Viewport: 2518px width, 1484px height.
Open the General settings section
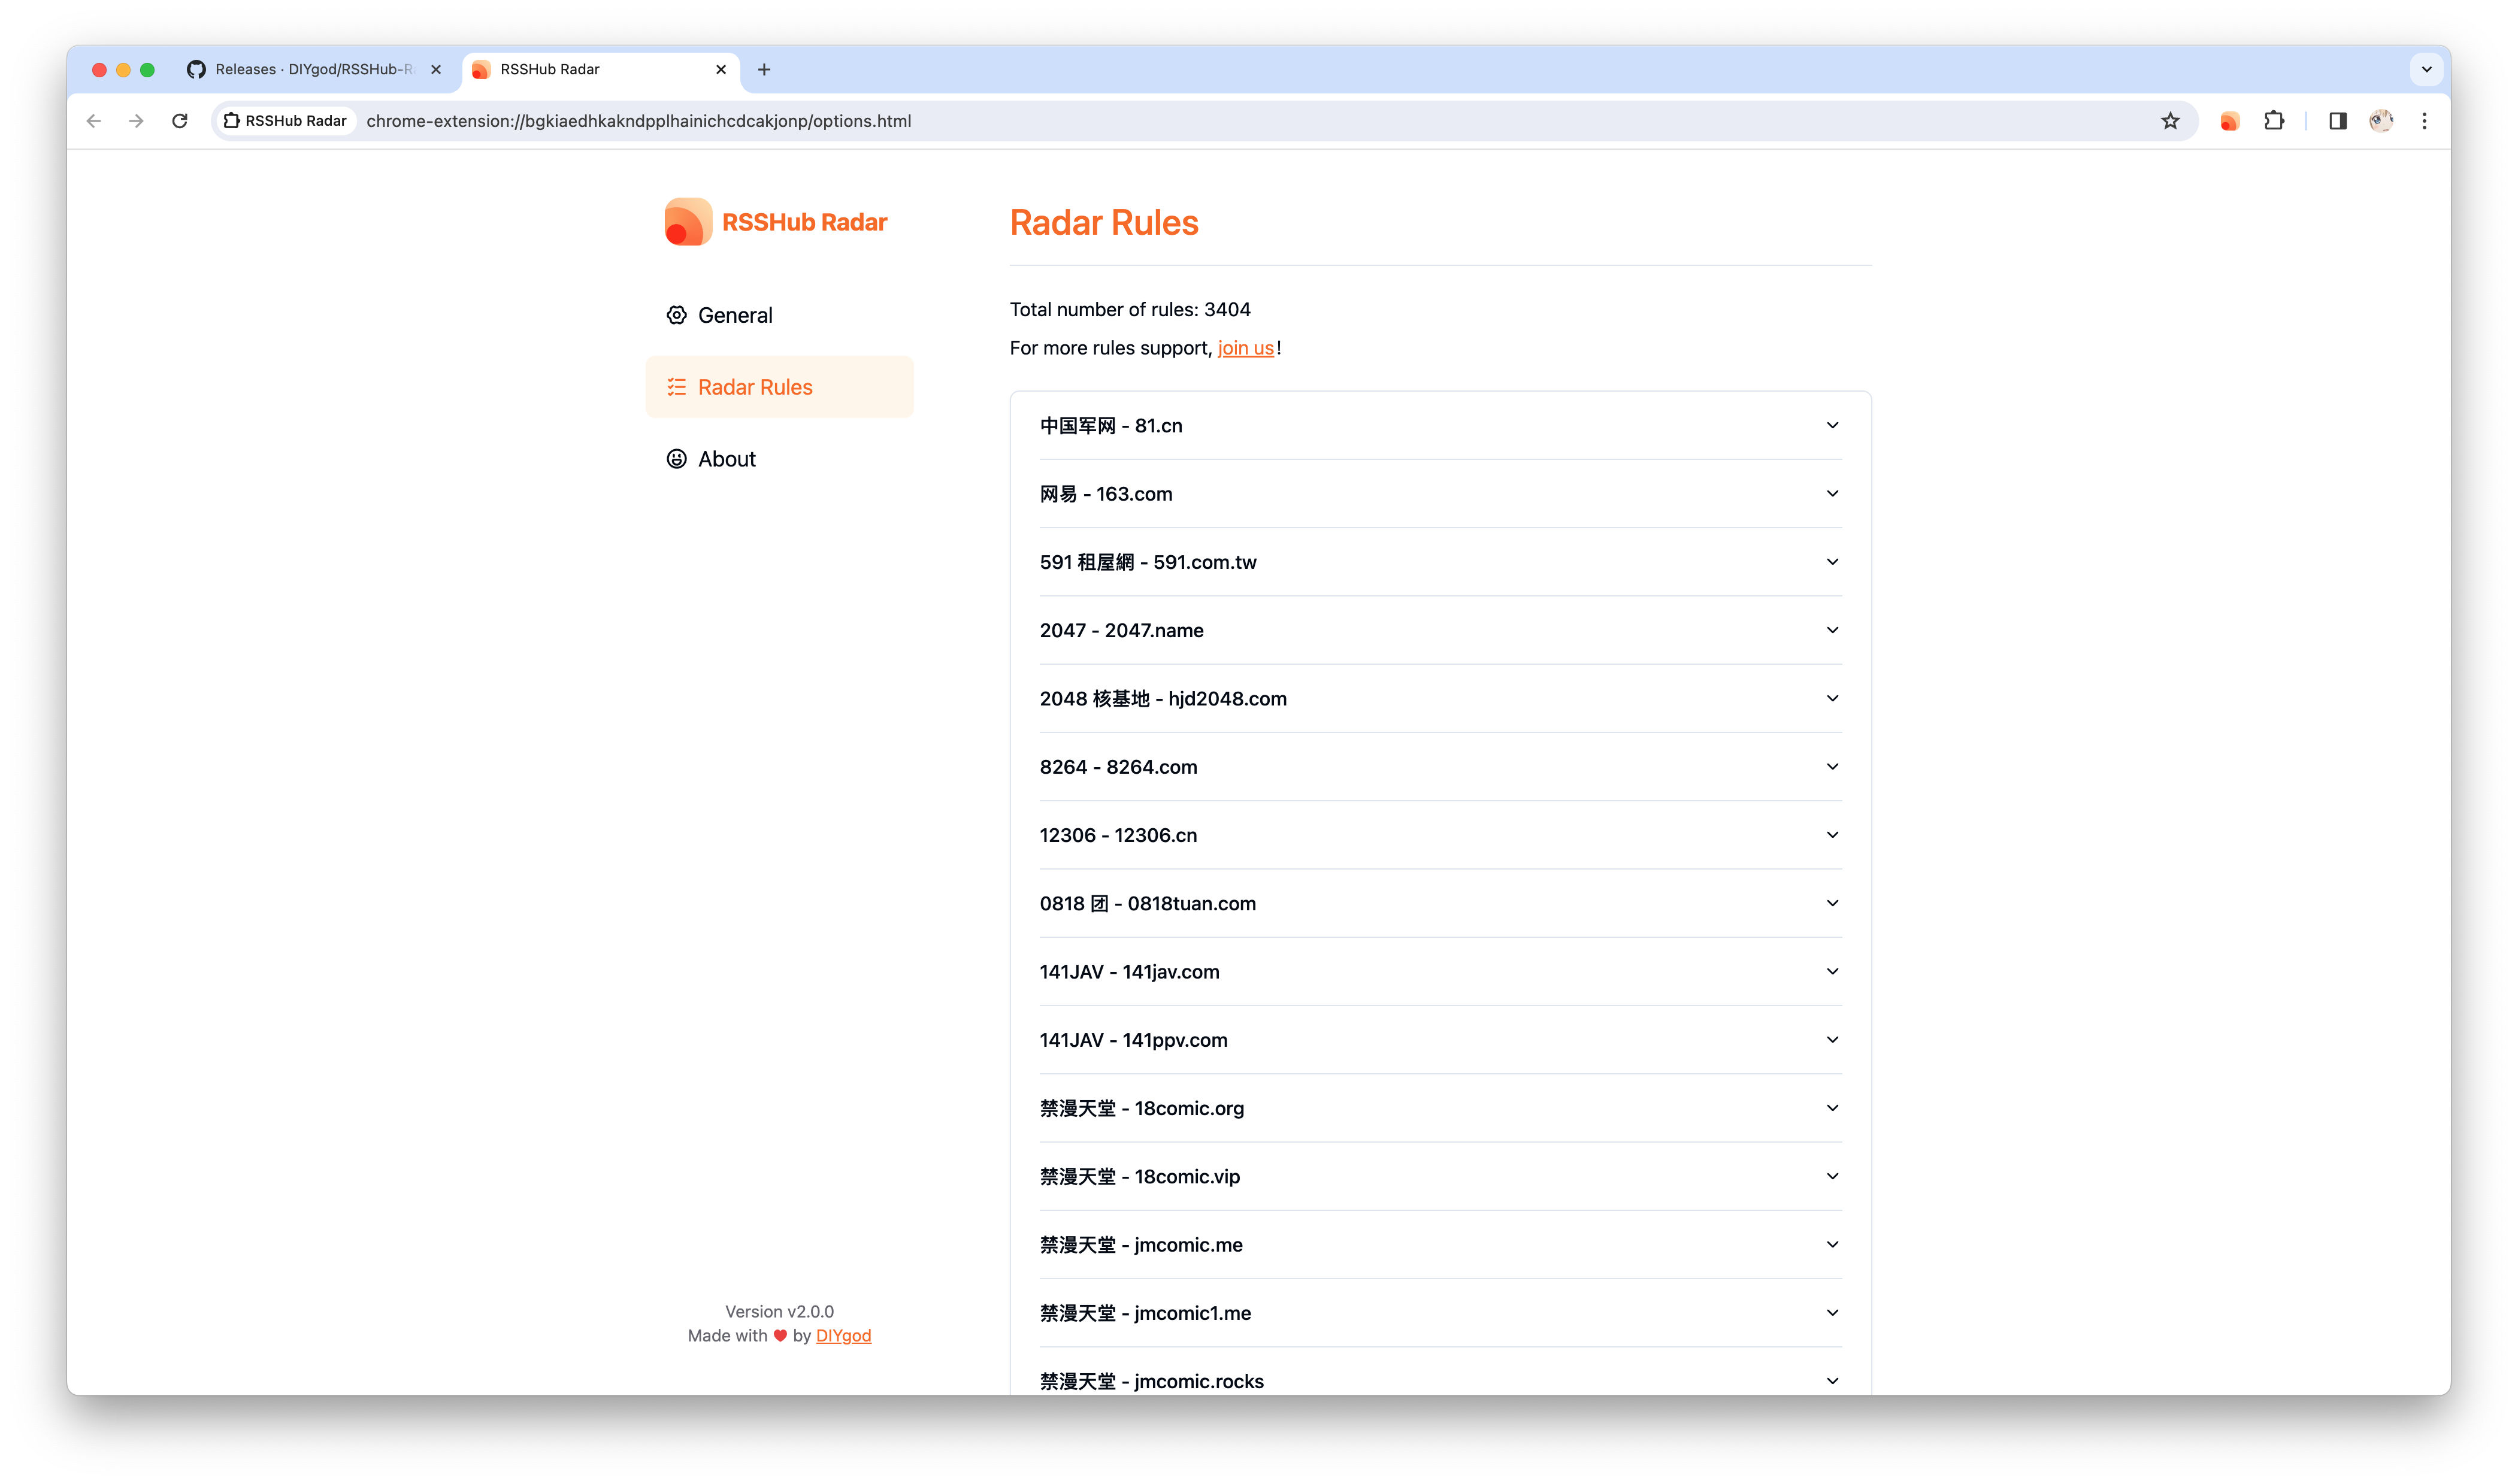pyautogui.click(x=735, y=315)
